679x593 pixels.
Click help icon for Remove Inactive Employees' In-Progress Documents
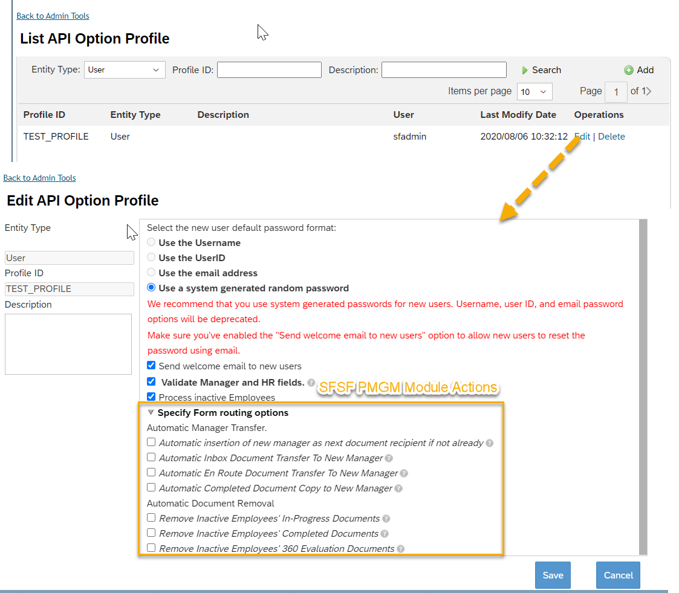click(386, 519)
